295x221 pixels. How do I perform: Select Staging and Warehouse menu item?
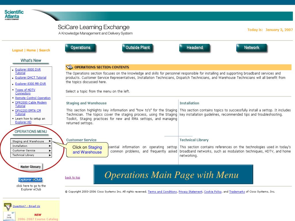[31, 141]
